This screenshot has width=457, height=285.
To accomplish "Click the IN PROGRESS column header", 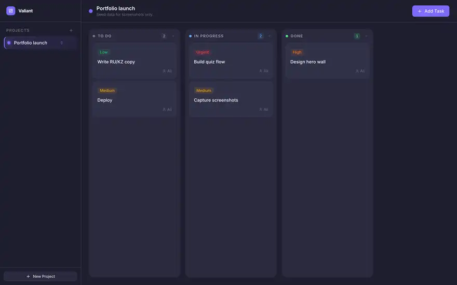I will tap(209, 36).
